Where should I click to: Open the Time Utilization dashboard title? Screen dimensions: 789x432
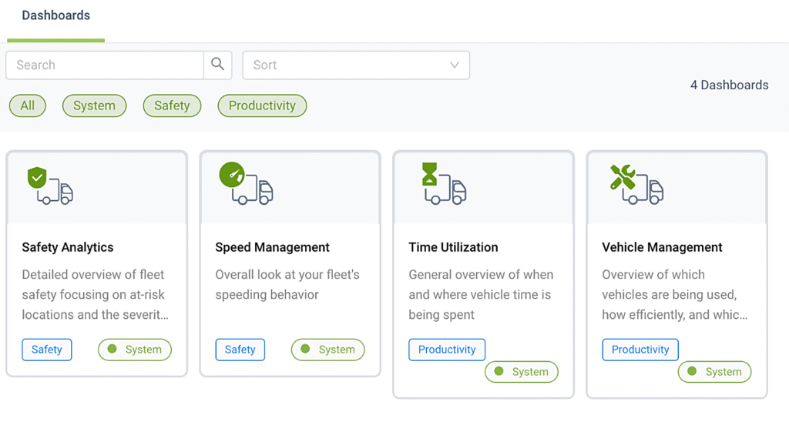point(453,247)
